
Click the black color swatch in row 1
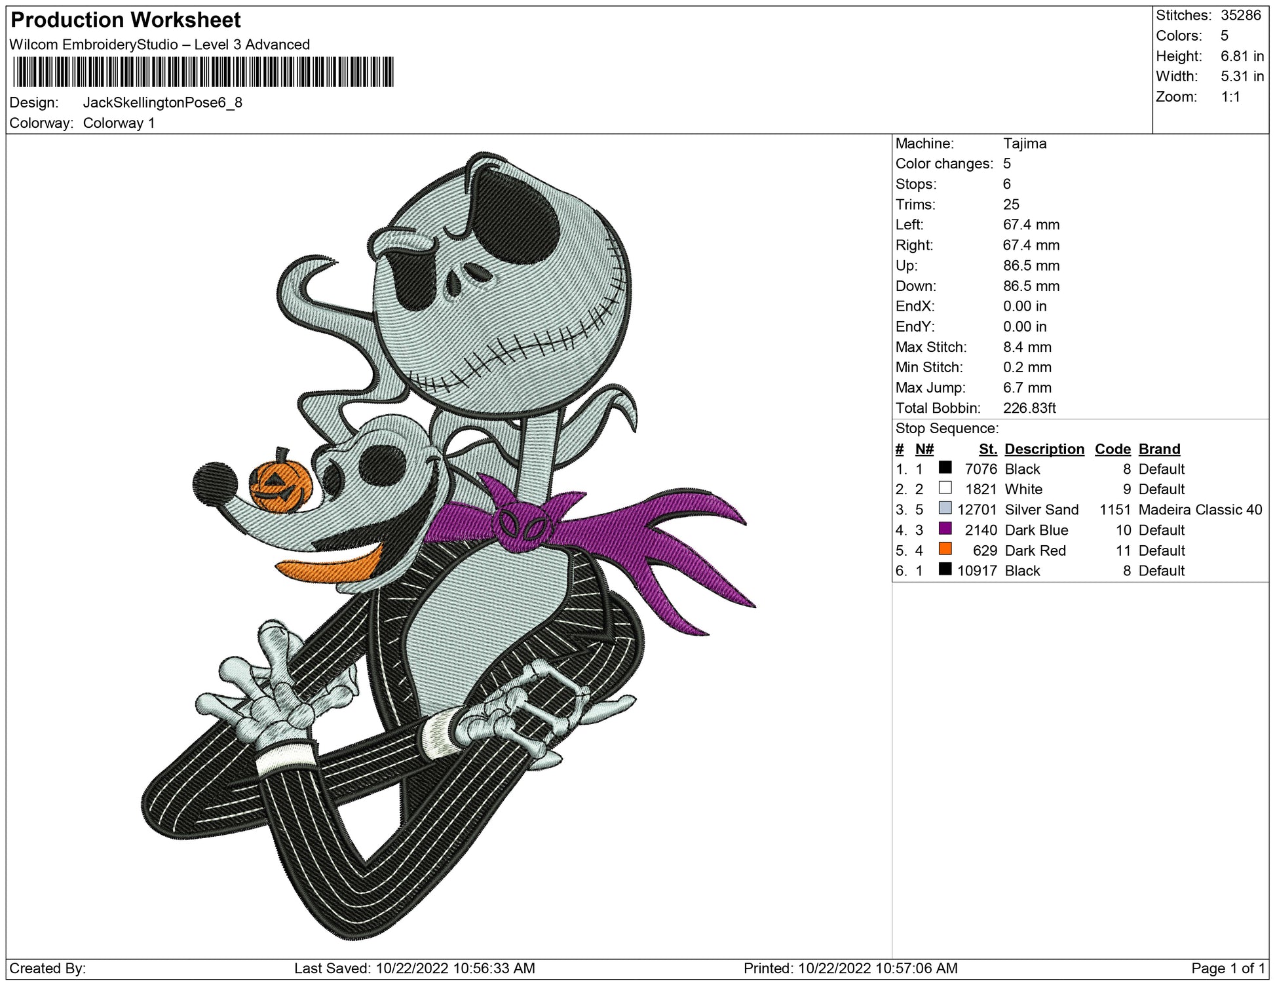coord(945,468)
